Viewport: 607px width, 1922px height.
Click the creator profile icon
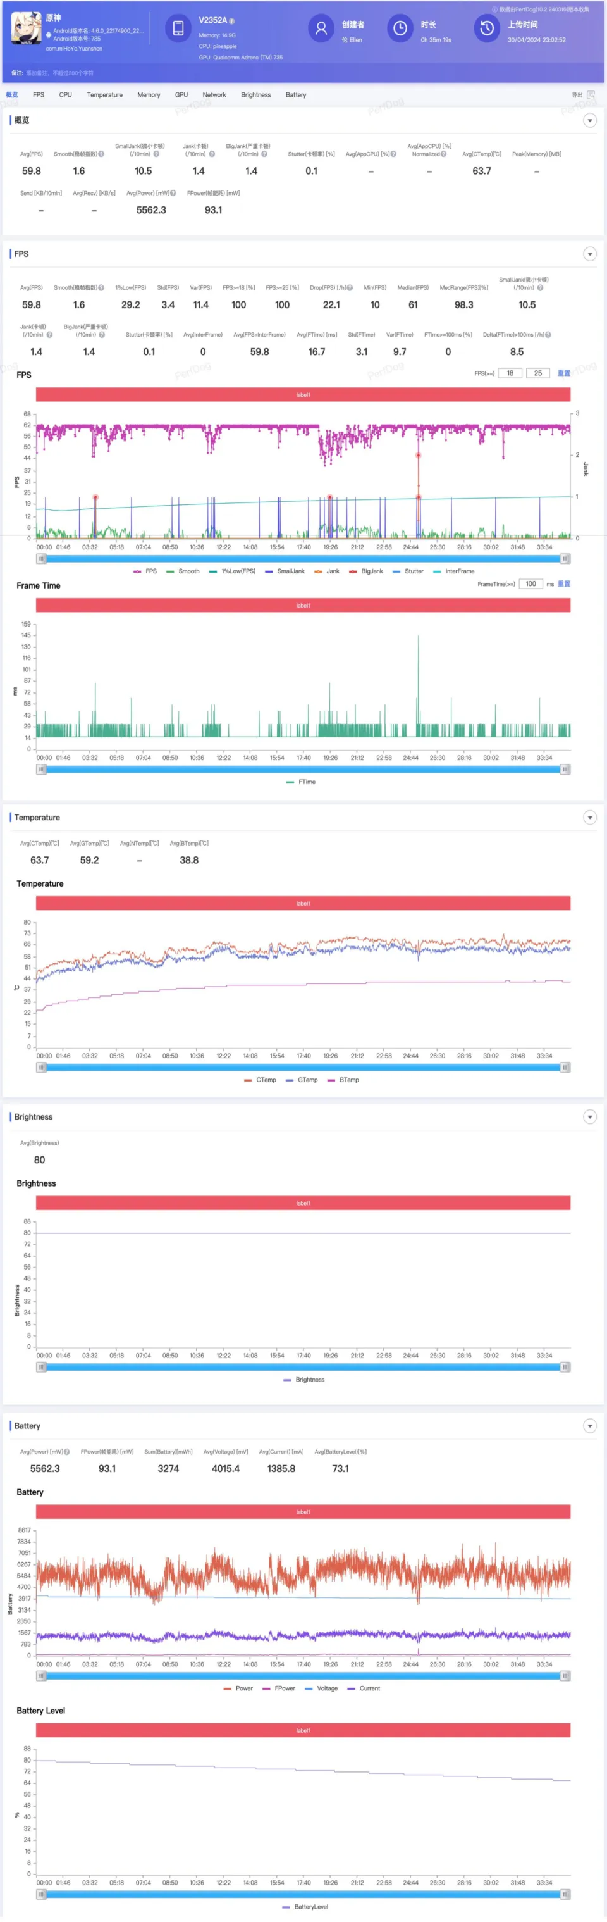(x=321, y=28)
